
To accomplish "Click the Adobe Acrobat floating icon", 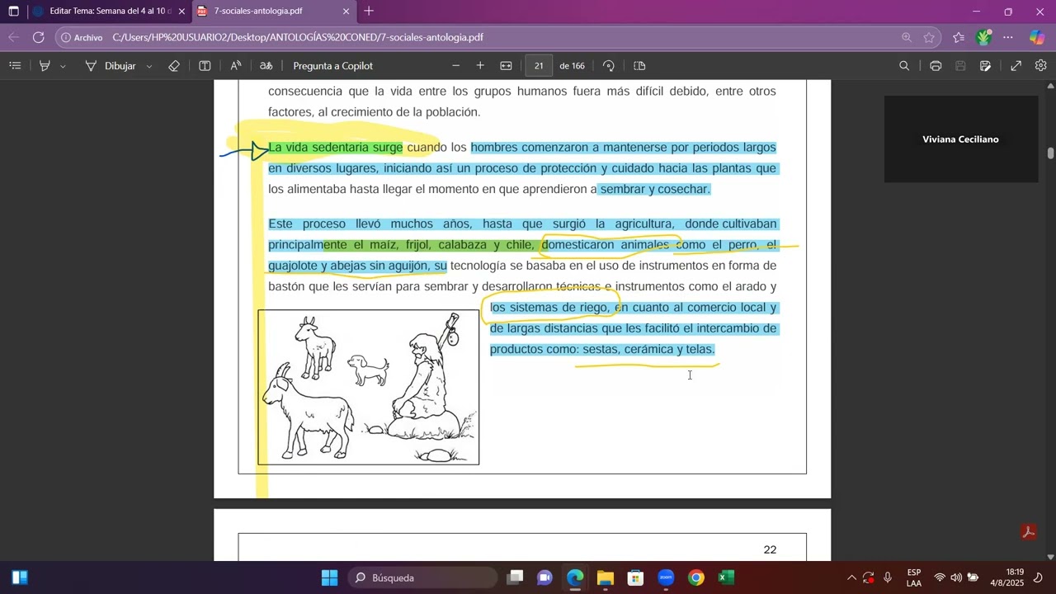I will click(x=1028, y=532).
